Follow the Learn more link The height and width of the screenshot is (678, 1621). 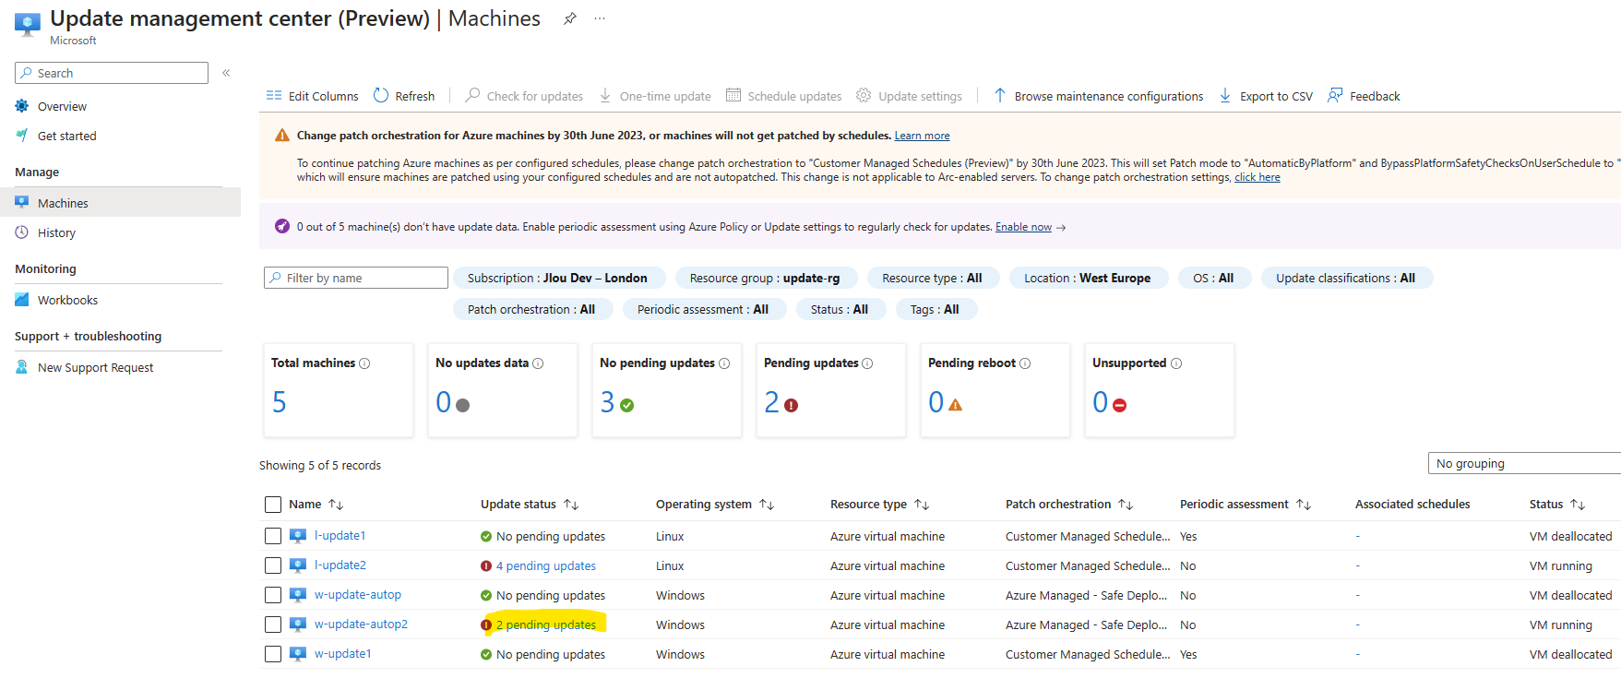coord(922,136)
